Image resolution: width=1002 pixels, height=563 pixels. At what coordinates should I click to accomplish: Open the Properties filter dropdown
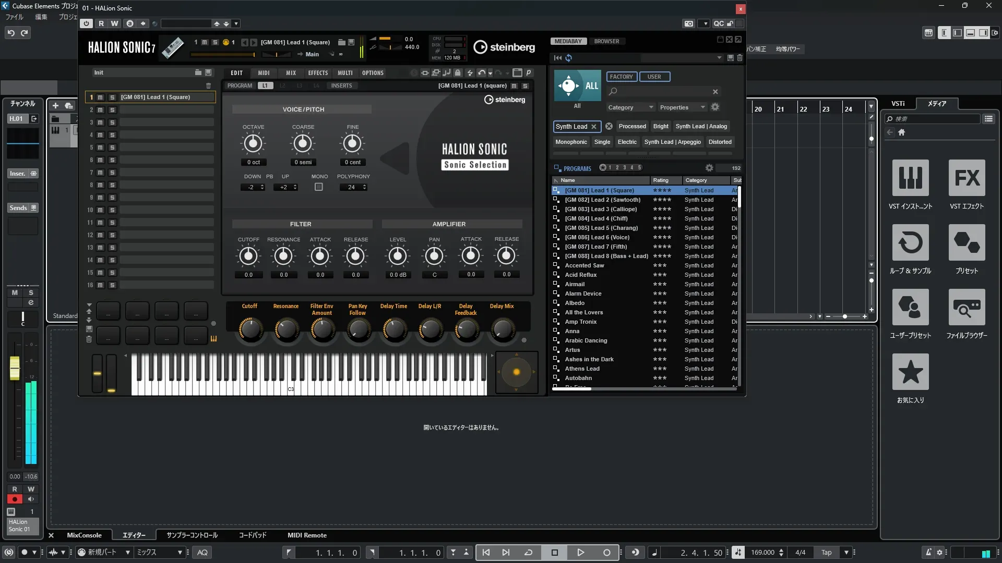(682, 107)
